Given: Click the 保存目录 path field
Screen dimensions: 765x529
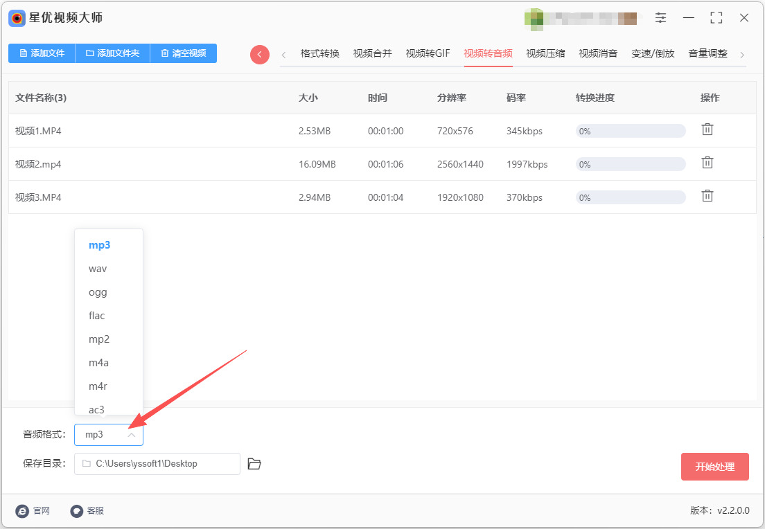Looking at the screenshot, I should [x=157, y=464].
